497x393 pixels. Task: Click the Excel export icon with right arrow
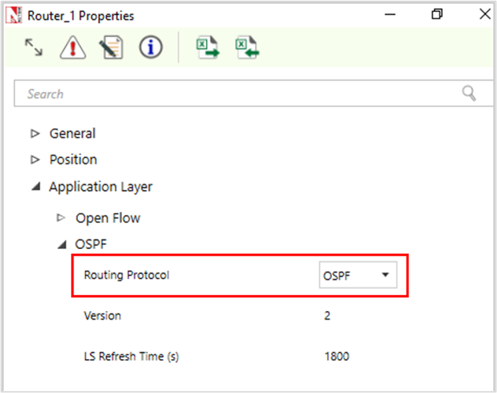207,48
